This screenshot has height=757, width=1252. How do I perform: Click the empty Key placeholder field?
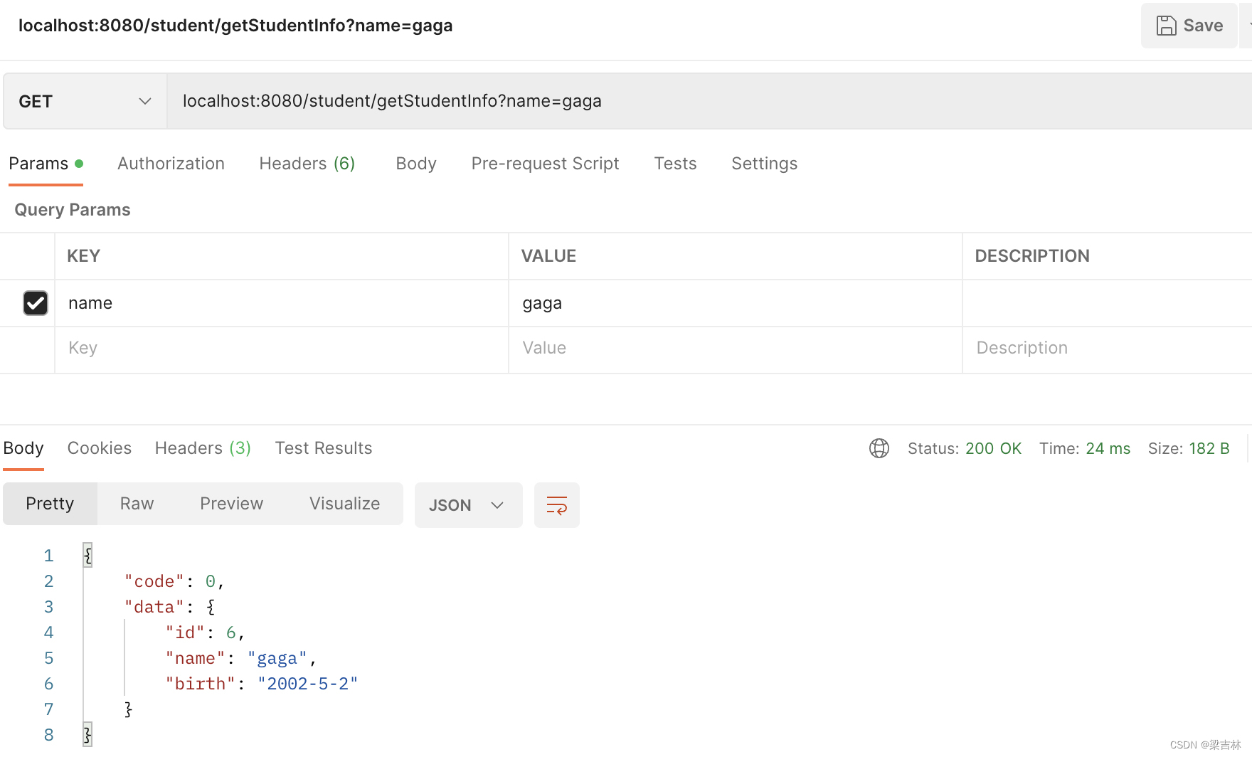282,348
